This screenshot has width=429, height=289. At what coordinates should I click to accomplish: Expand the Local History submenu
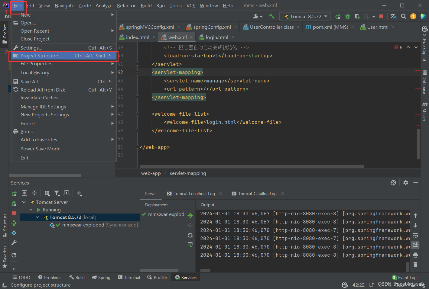[x=112, y=72]
